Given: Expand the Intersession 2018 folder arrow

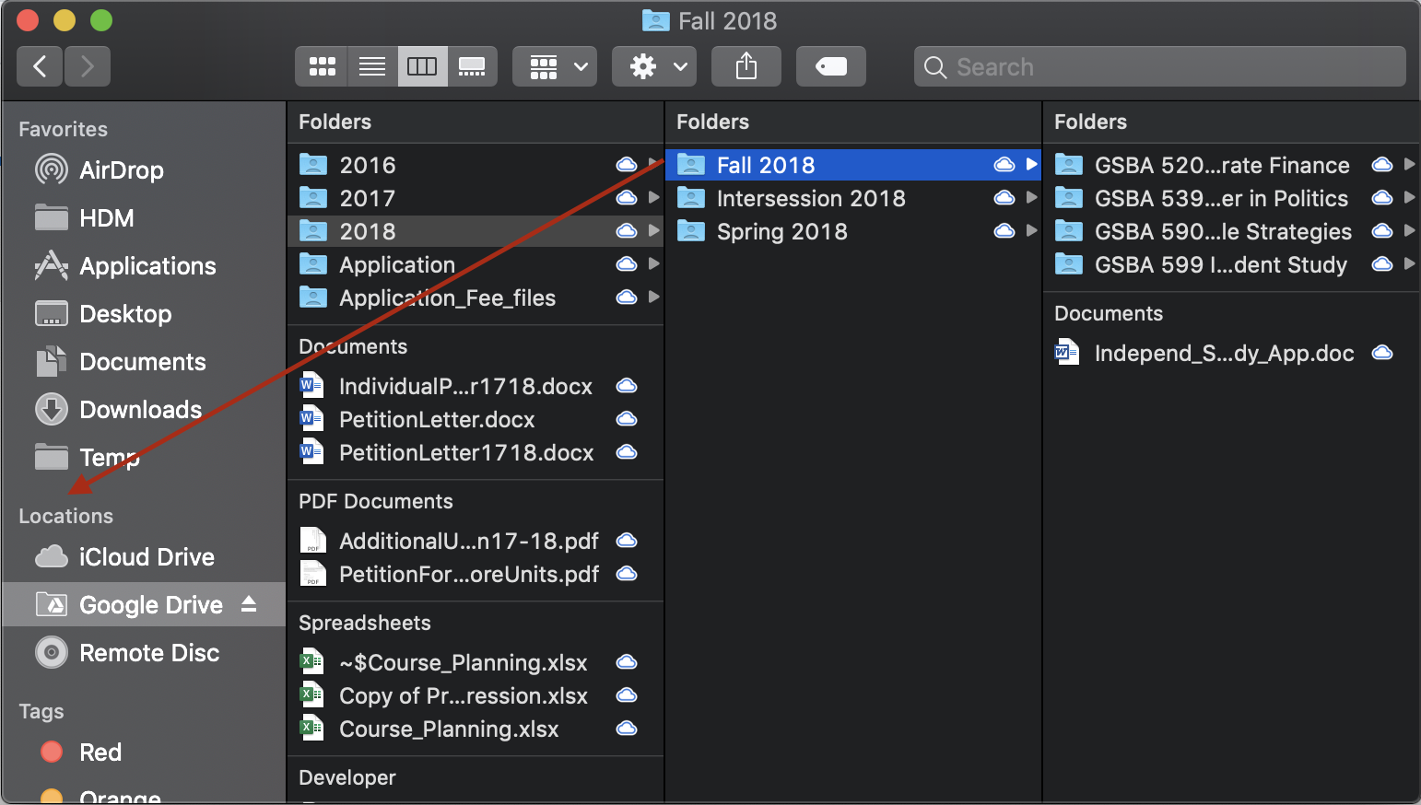Looking at the screenshot, I should 1031,198.
